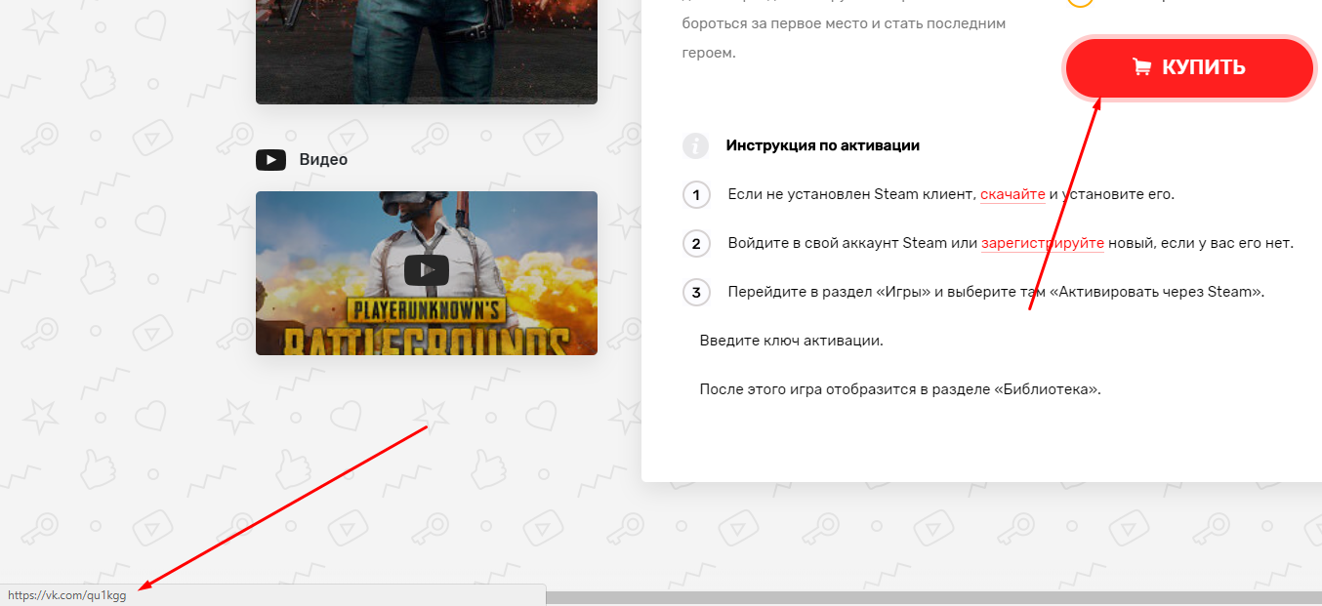Viewport: 1322px width, 606px height.
Task: Click the Инструкция по активации heading
Action: [823, 145]
